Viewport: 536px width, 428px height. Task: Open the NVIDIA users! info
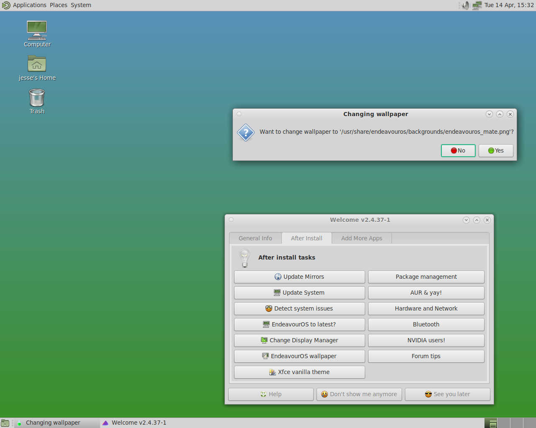426,340
